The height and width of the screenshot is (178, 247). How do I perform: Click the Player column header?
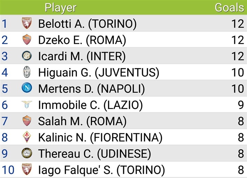(x=60, y=7)
